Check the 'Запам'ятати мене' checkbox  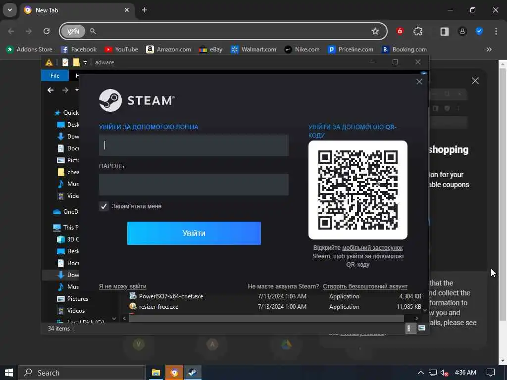pos(104,206)
